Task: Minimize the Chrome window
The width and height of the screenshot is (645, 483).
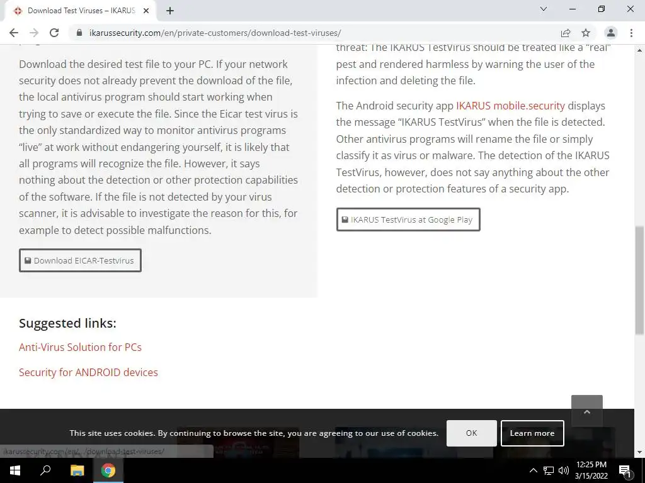Action: click(x=572, y=9)
